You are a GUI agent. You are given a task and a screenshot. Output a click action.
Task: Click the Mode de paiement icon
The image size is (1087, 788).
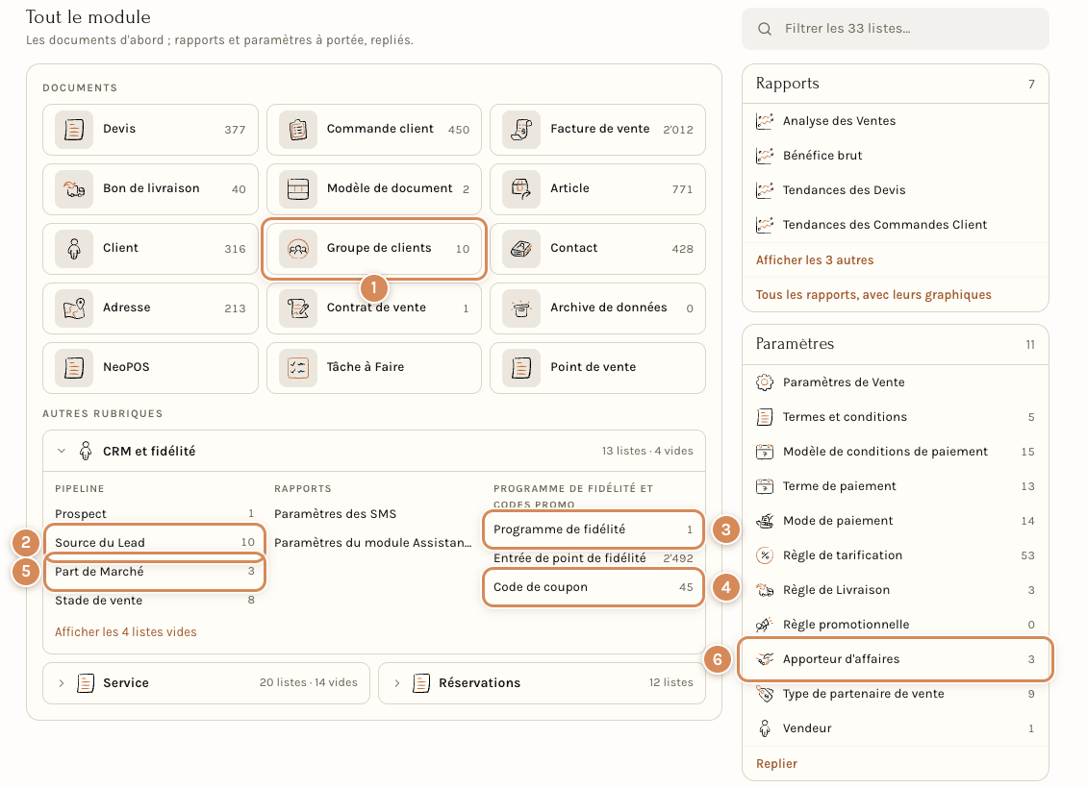coord(765,521)
